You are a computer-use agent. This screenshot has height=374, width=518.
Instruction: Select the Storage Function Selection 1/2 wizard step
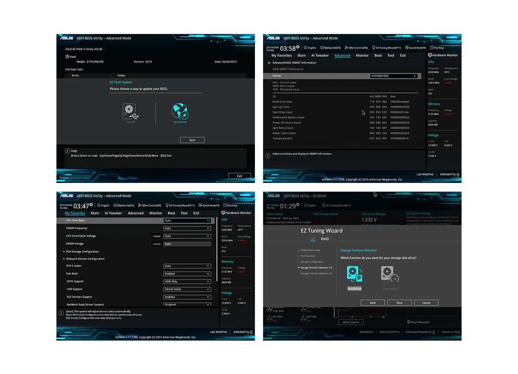pos(316,268)
